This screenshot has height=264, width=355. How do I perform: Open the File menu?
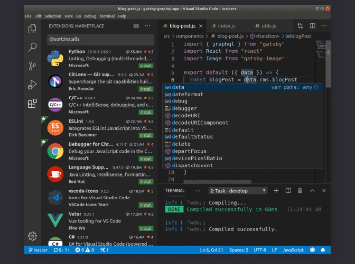(x=28, y=16)
